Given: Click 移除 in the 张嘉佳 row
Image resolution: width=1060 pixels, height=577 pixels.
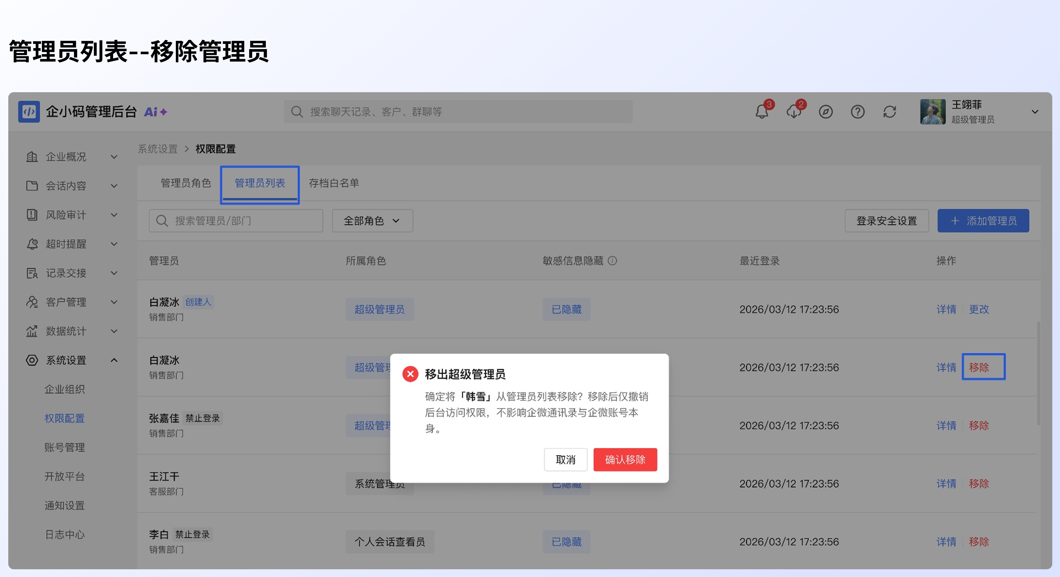Looking at the screenshot, I should (979, 425).
